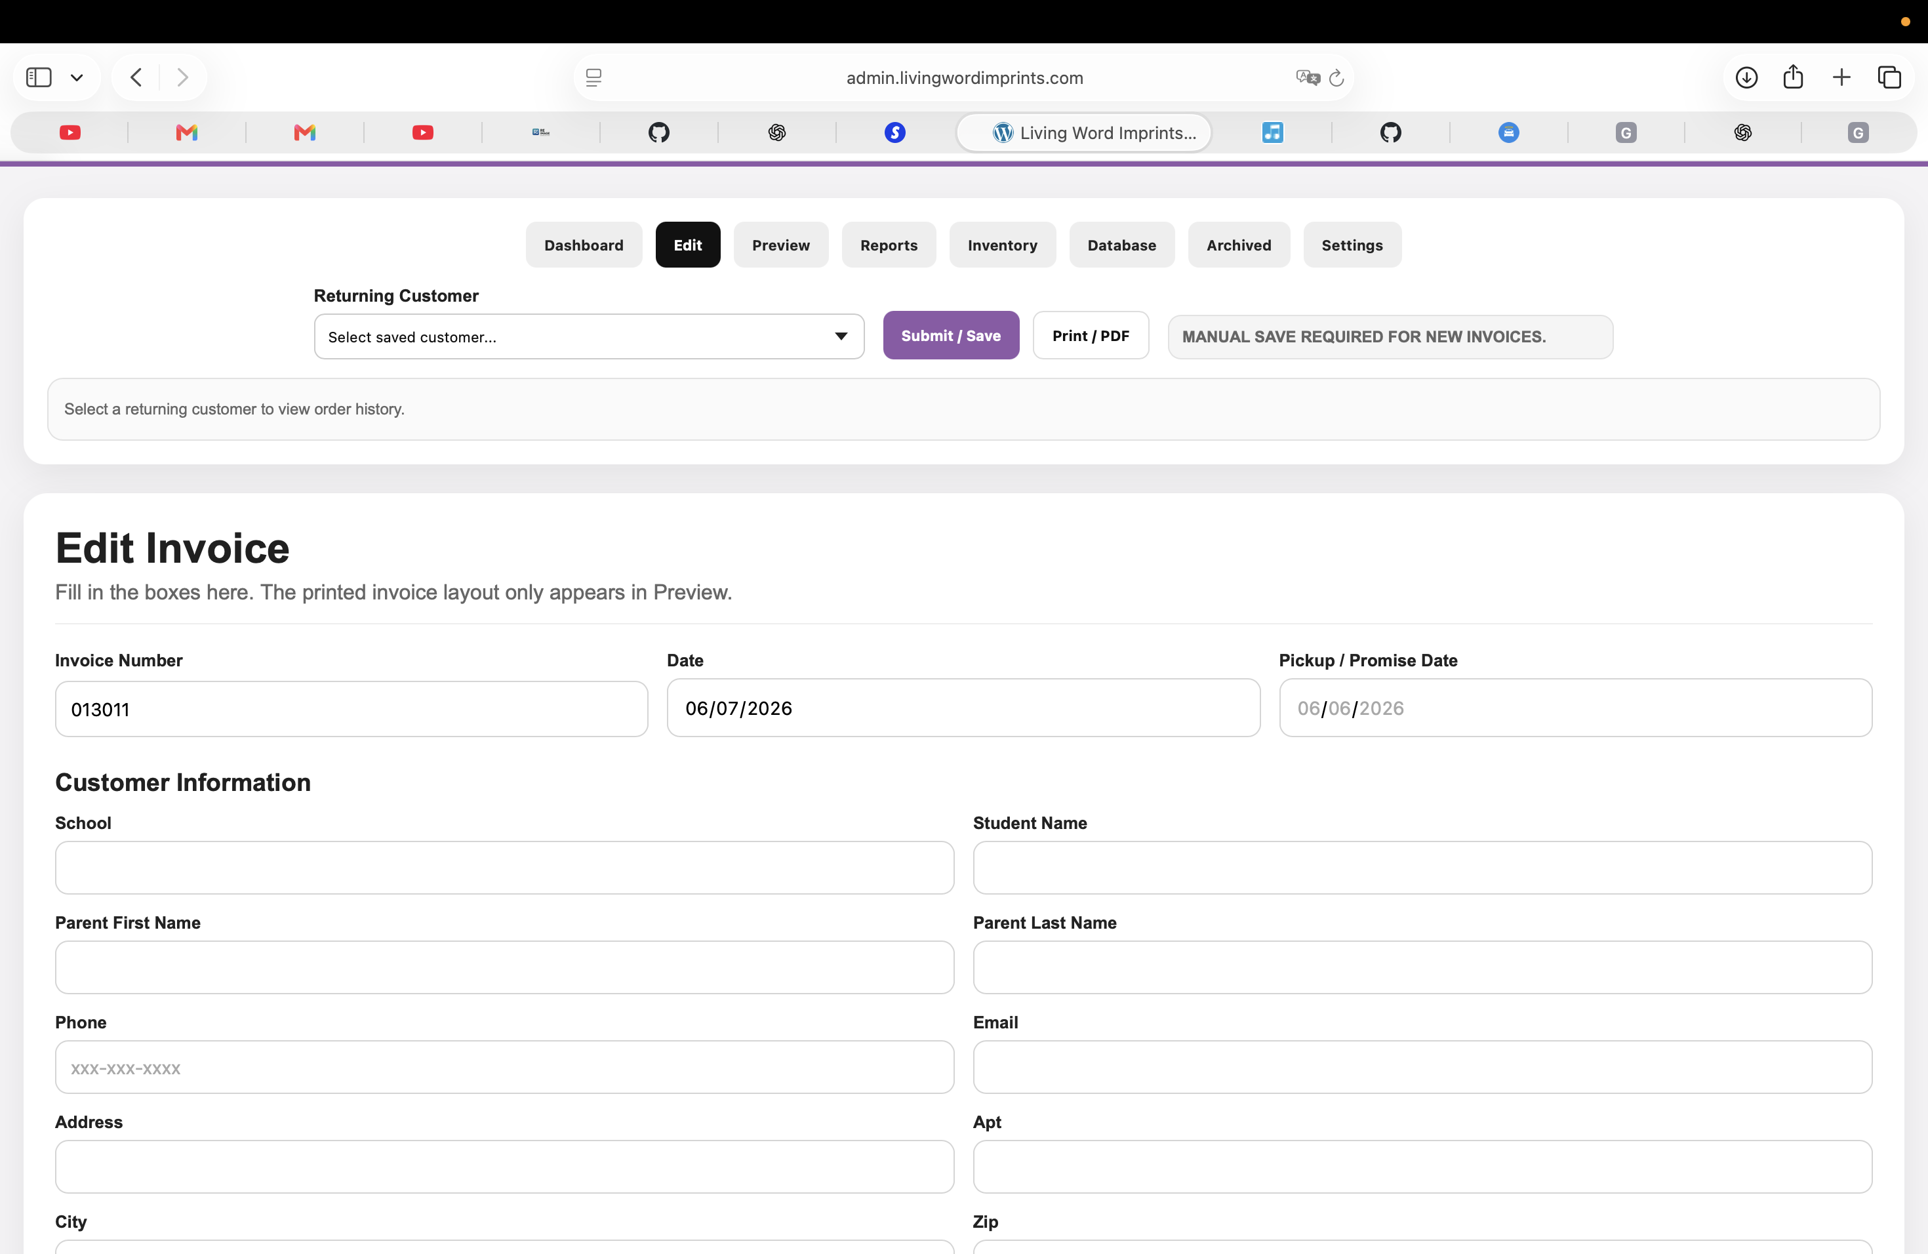The width and height of the screenshot is (1928, 1254).
Task: Switch to the music note icon tab
Action: (1273, 132)
